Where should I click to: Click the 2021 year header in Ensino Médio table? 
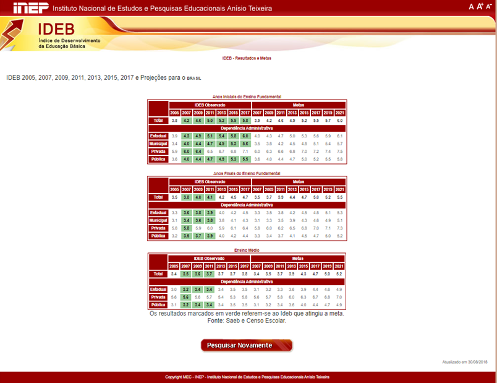tap(339, 267)
